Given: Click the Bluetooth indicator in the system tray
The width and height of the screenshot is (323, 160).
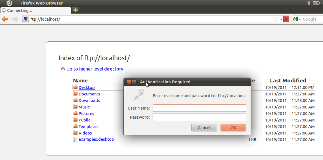Looking at the screenshot, I should pyautogui.click(x=309, y=3).
